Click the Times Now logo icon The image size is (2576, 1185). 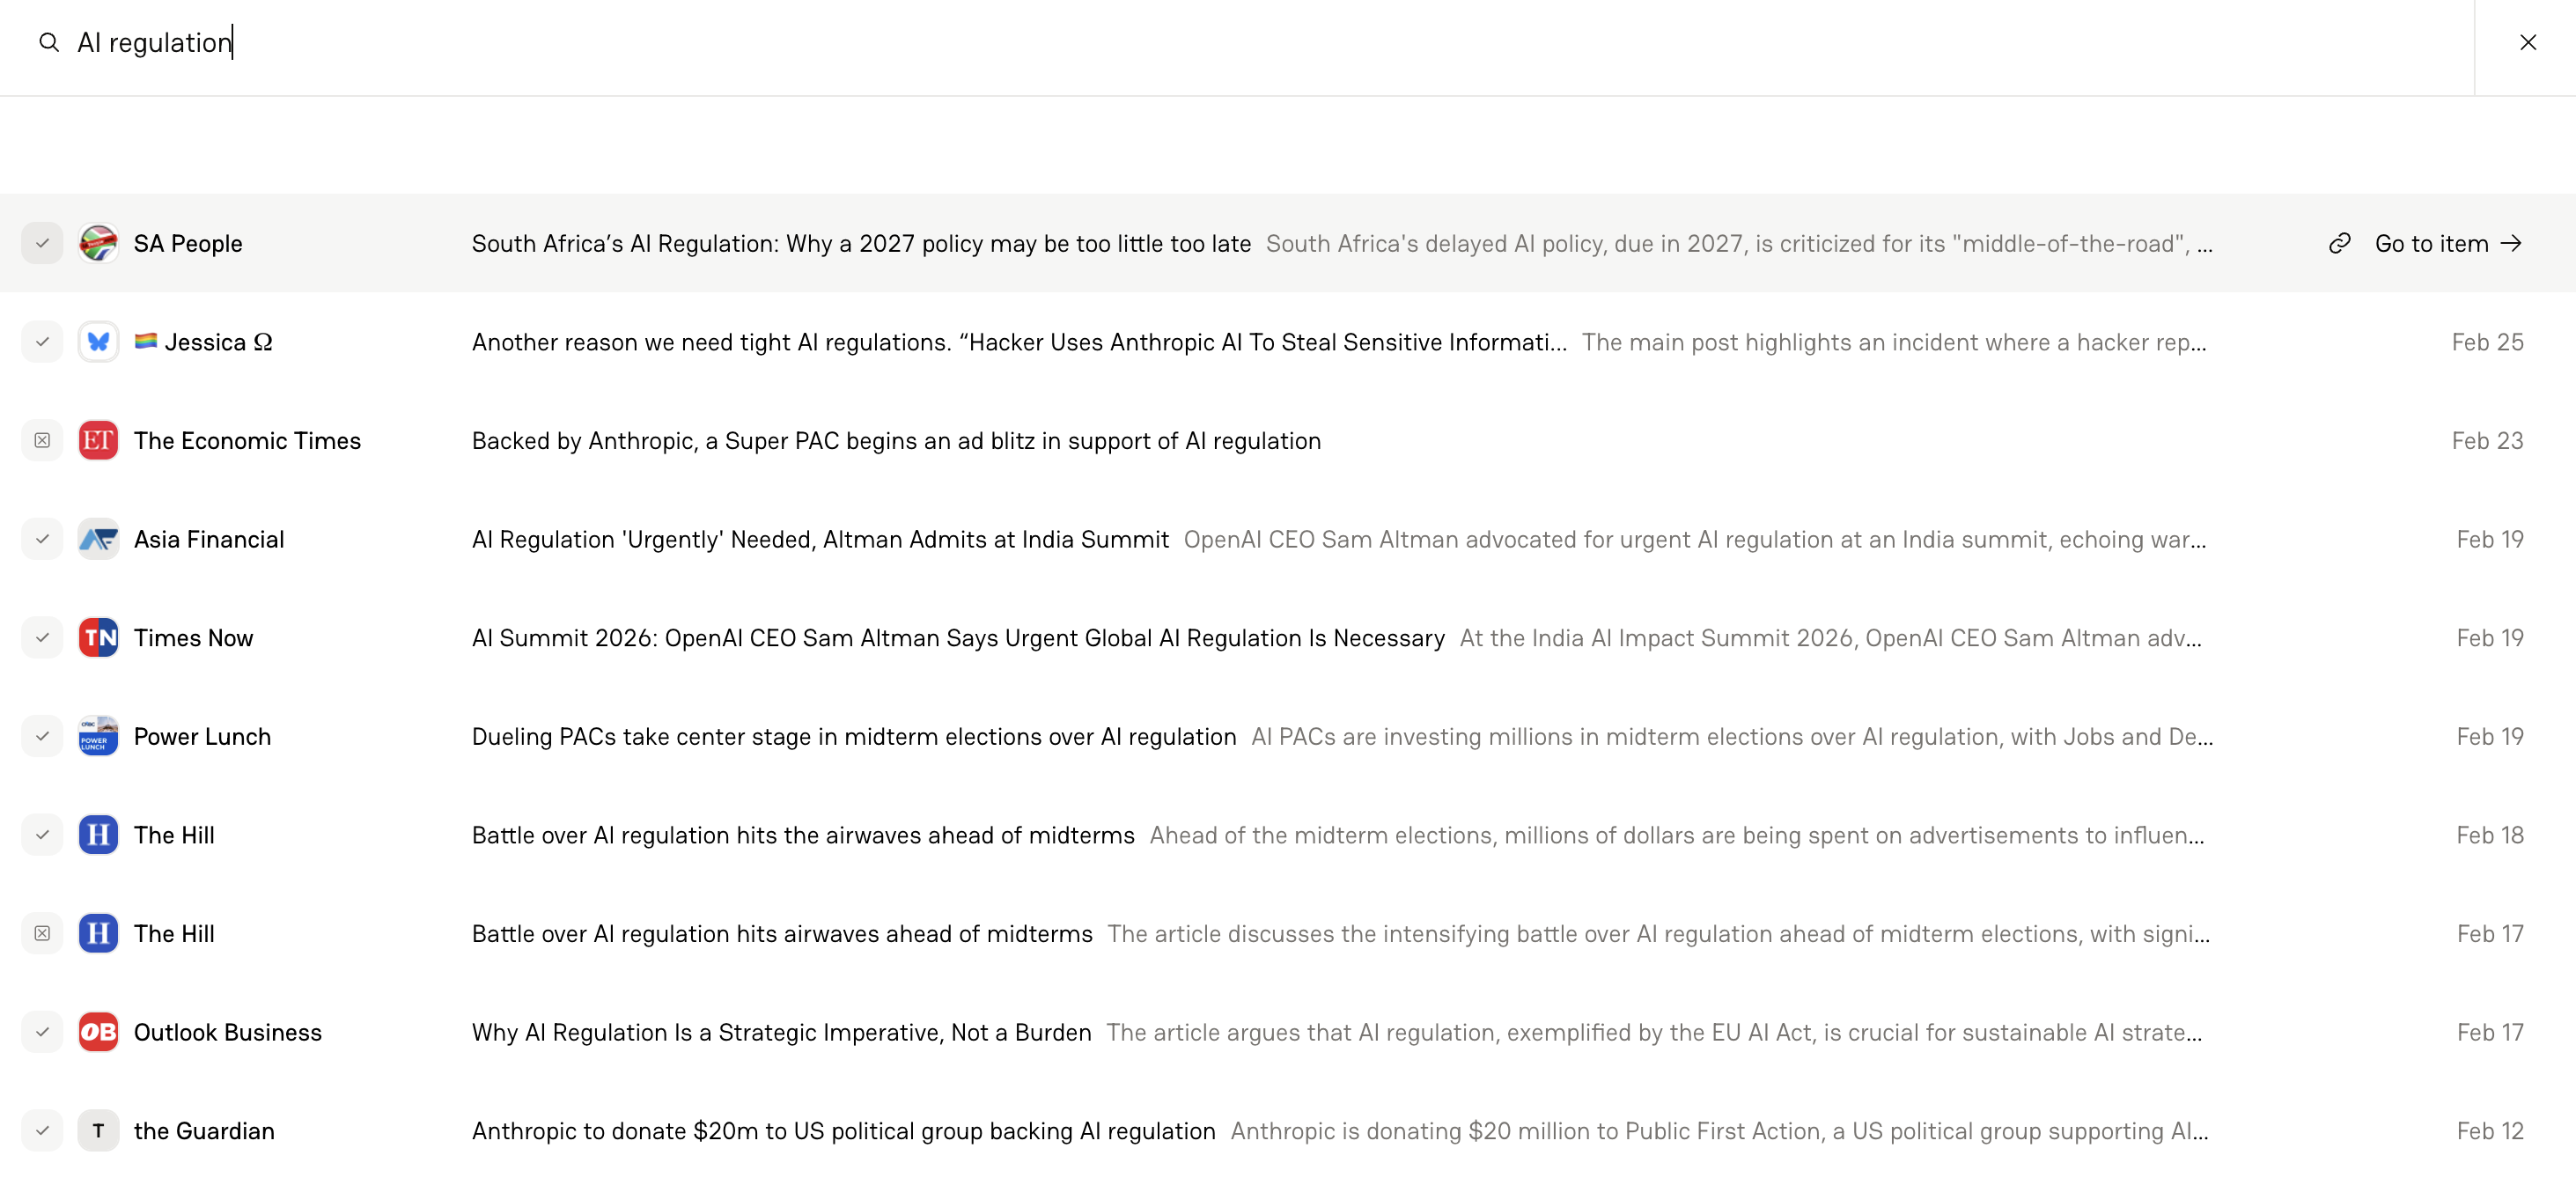point(98,637)
